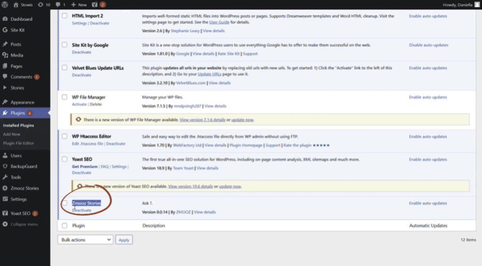Image resolution: width=482 pixels, height=266 pixels.
Task: Tick the WP File Manager checkbox
Action: click(x=64, y=97)
